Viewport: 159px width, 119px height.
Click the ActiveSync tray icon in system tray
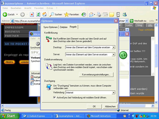(144, 116)
